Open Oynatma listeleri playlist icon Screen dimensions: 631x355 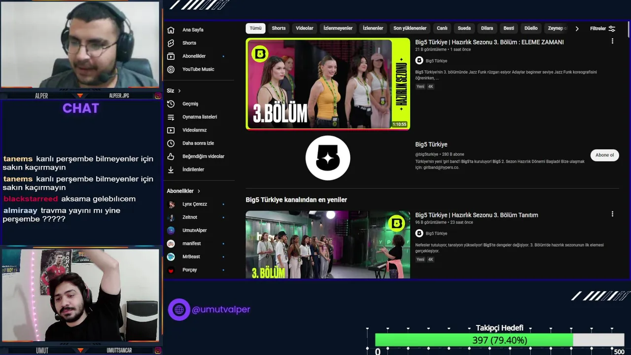tap(171, 117)
